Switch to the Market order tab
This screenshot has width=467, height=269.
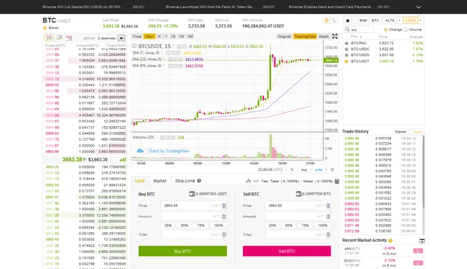(160, 181)
